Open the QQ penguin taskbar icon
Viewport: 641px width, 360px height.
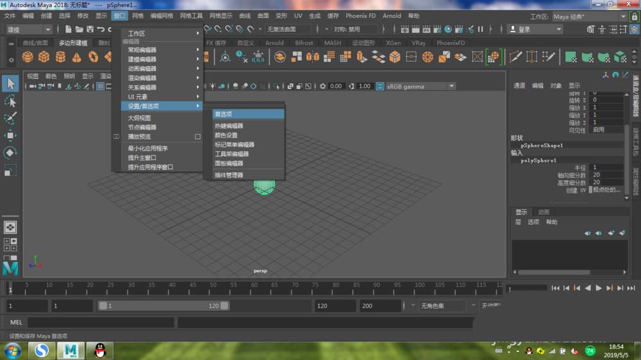click(x=100, y=350)
